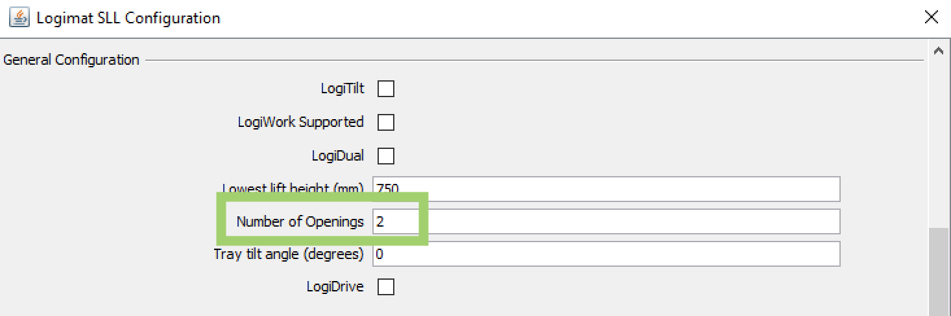This screenshot has width=951, height=316.
Task: Click the General Configuration section header
Action: coord(71,60)
